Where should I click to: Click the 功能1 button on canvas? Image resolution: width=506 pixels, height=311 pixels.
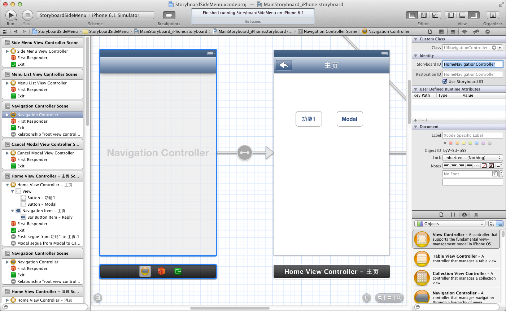point(309,119)
